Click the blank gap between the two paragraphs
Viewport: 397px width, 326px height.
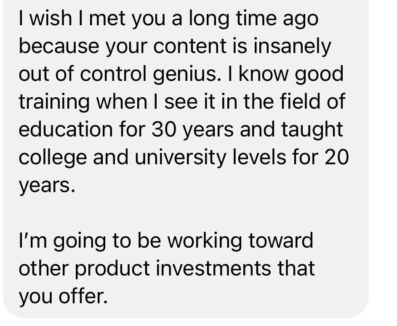pos(186,213)
